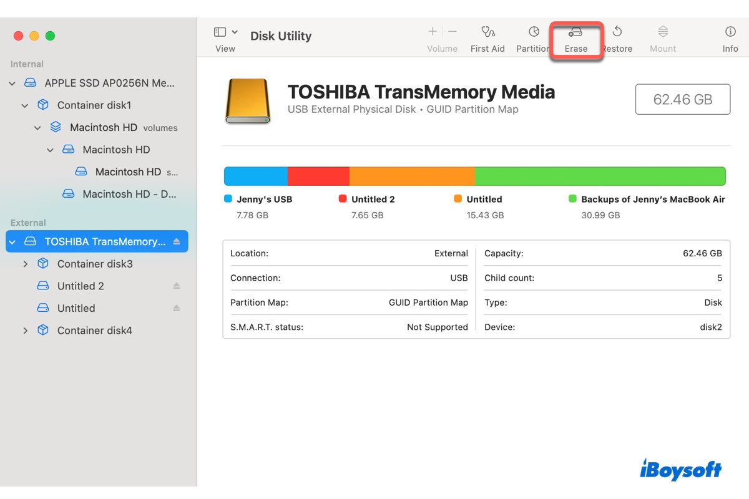Eject the Untitled volume

(x=176, y=308)
